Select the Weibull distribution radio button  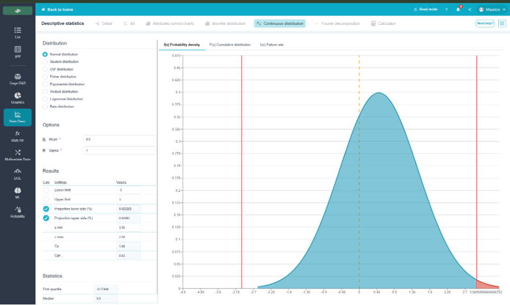tap(45, 92)
